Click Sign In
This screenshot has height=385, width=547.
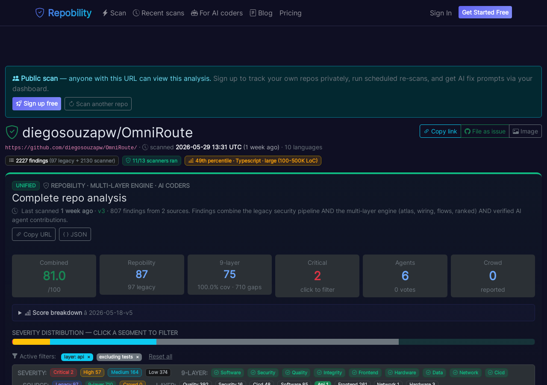tap(441, 13)
